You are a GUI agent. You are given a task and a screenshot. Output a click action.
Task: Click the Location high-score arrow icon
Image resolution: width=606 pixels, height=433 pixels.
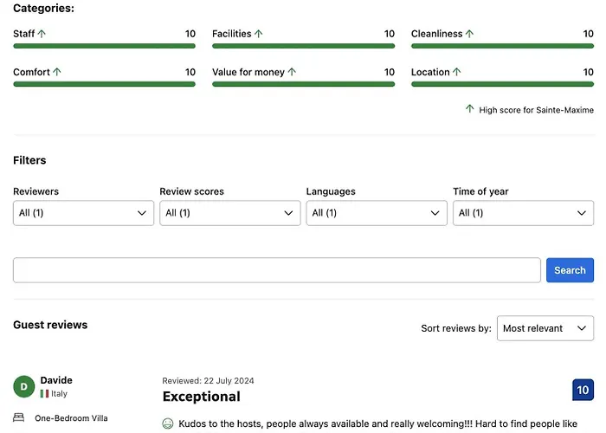[457, 72]
